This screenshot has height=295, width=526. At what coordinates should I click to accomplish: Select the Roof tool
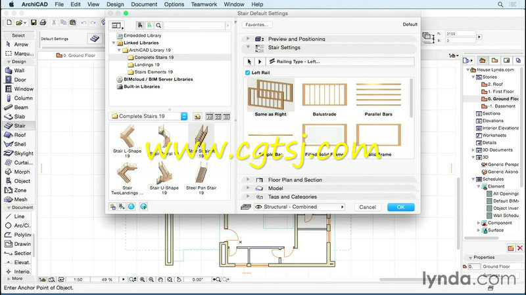tap(18, 135)
